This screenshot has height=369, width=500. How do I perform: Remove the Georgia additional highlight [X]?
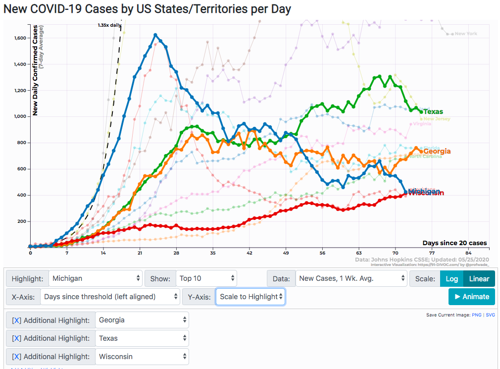click(16, 320)
